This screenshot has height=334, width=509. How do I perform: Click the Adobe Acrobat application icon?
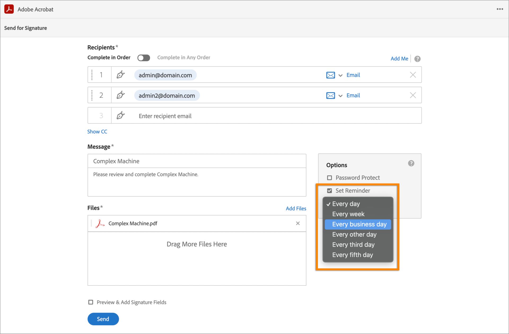9,9
